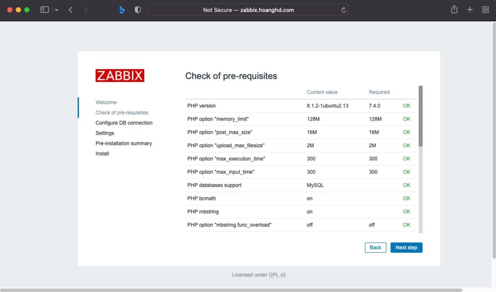Click the browser forward arrow
The height and width of the screenshot is (292, 496).
[85, 10]
